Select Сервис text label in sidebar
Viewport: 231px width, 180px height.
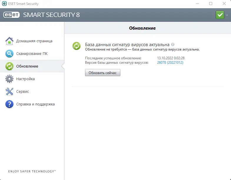point(22,92)
